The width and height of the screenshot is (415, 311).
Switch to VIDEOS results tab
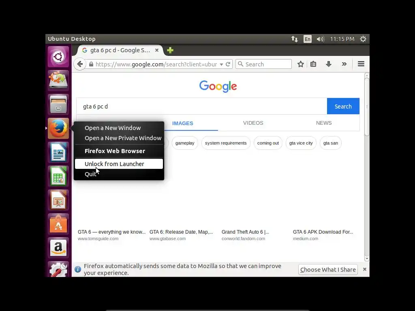pos(253,123)
